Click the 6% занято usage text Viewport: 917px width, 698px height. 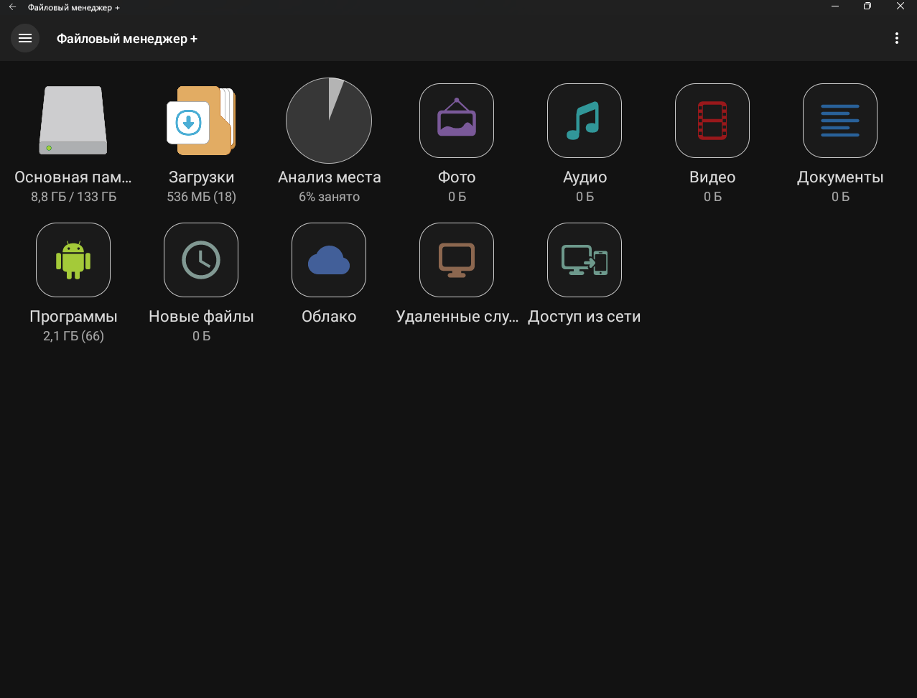329,197
